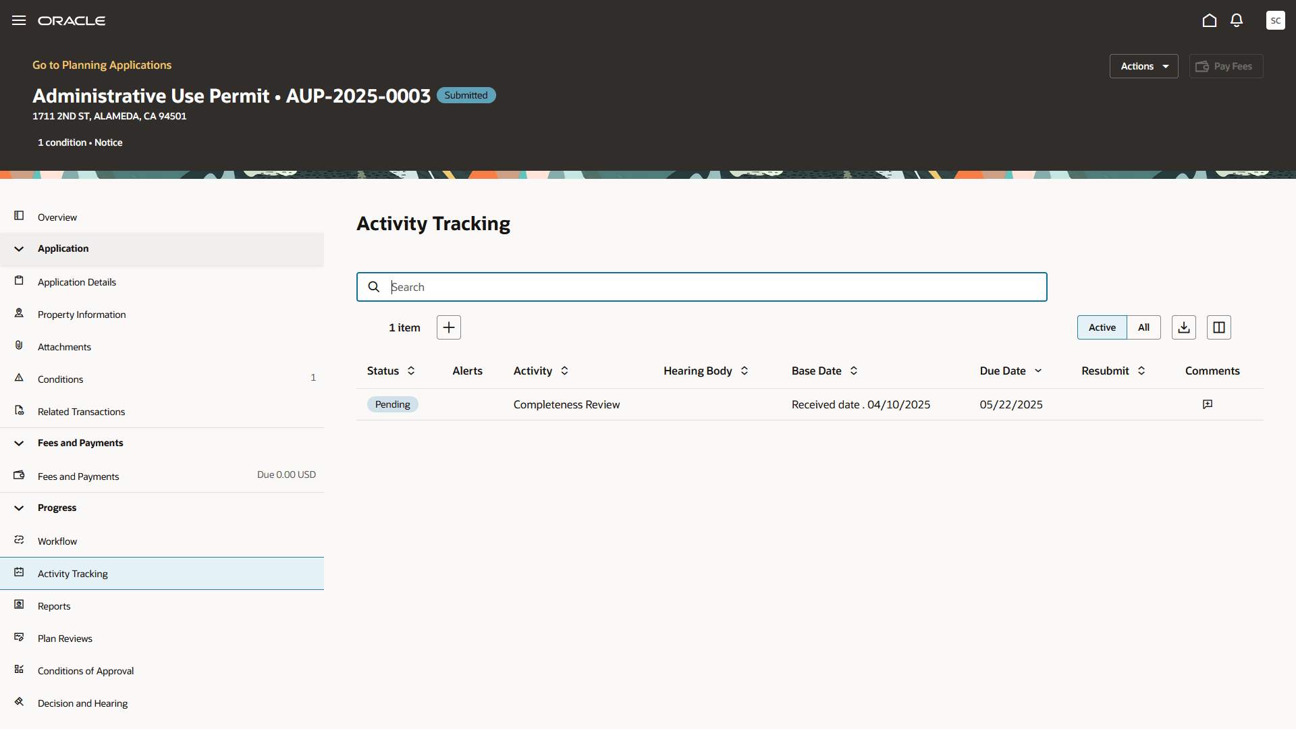Open Plan Reviews in the sidebar
This screenshot has width=1296, height=729.
pos(65,639)
